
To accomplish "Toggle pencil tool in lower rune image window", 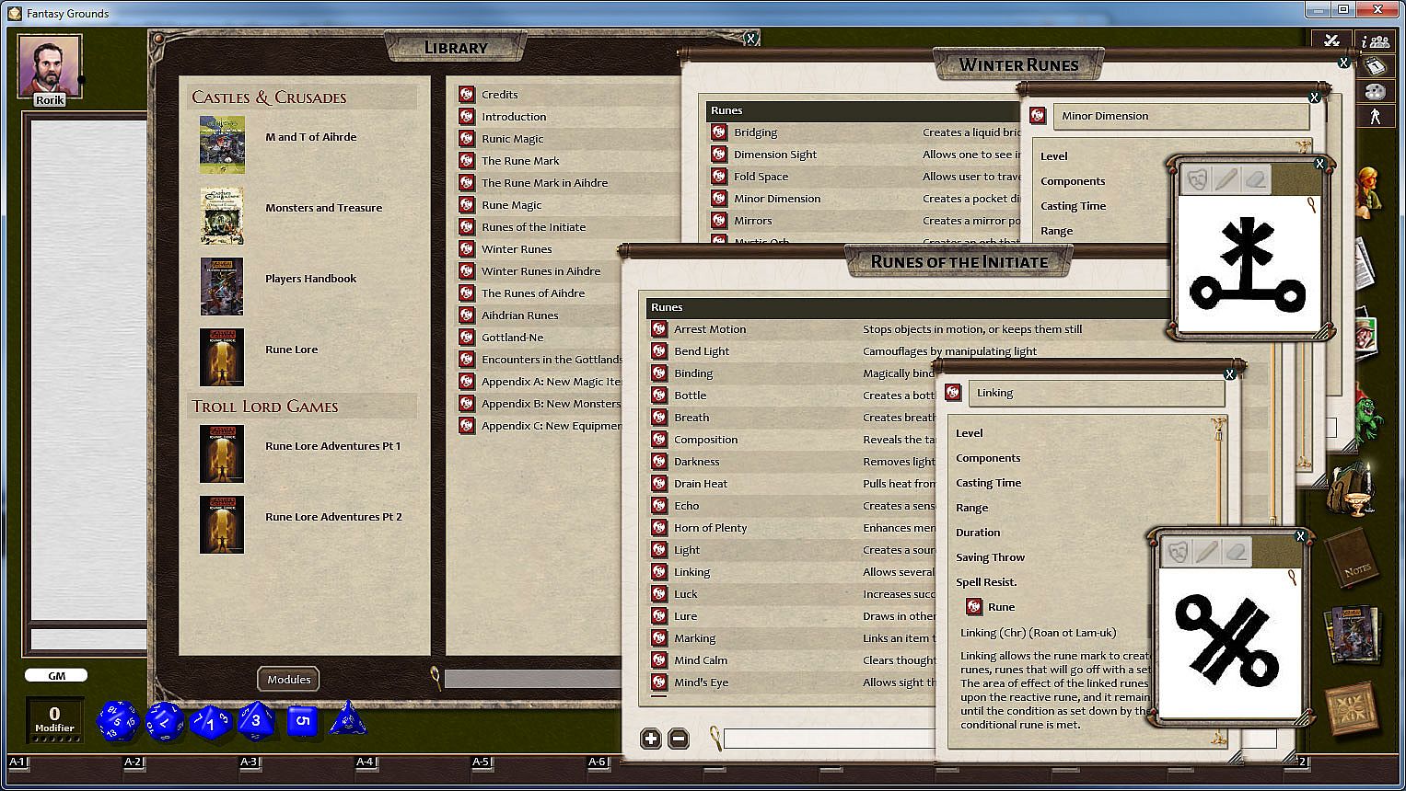I will [x=1206, y=552].
